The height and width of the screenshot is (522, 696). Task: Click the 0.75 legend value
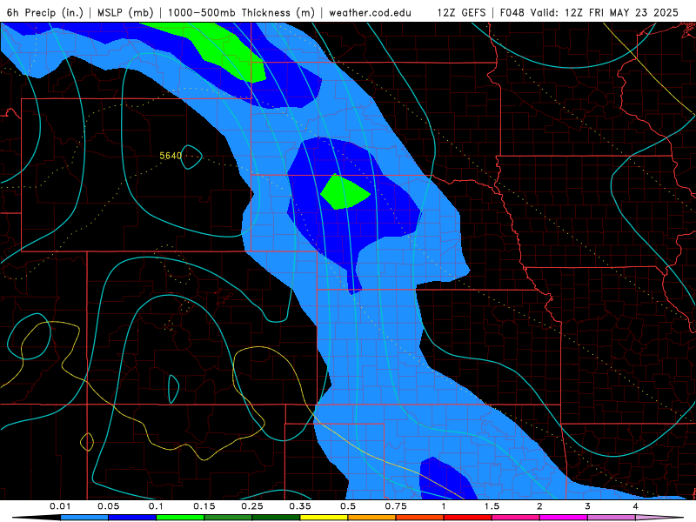coord(396,506)
